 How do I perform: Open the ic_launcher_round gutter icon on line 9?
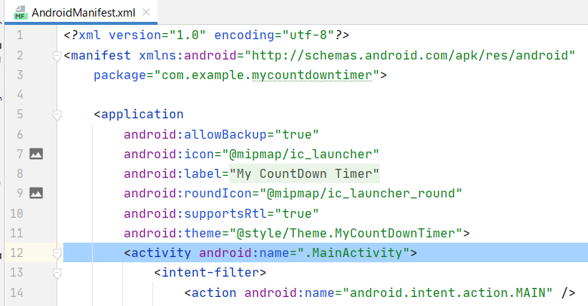[x=36, y=193]
